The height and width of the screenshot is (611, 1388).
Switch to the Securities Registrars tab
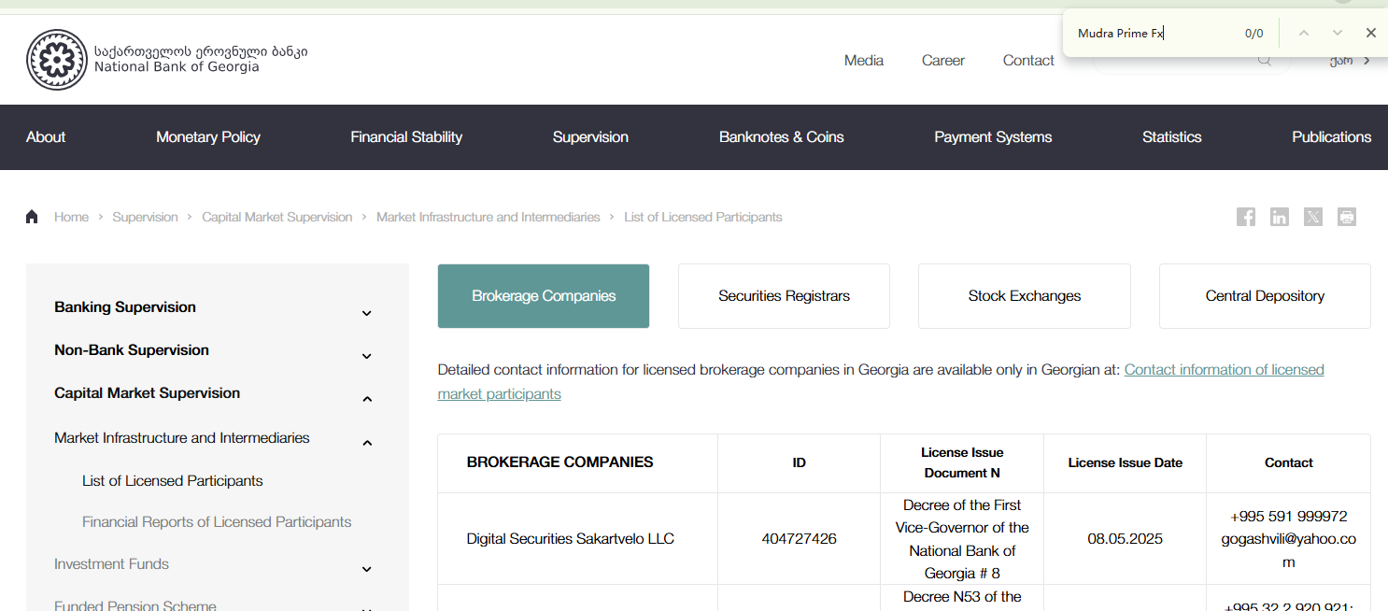[784, 296]
